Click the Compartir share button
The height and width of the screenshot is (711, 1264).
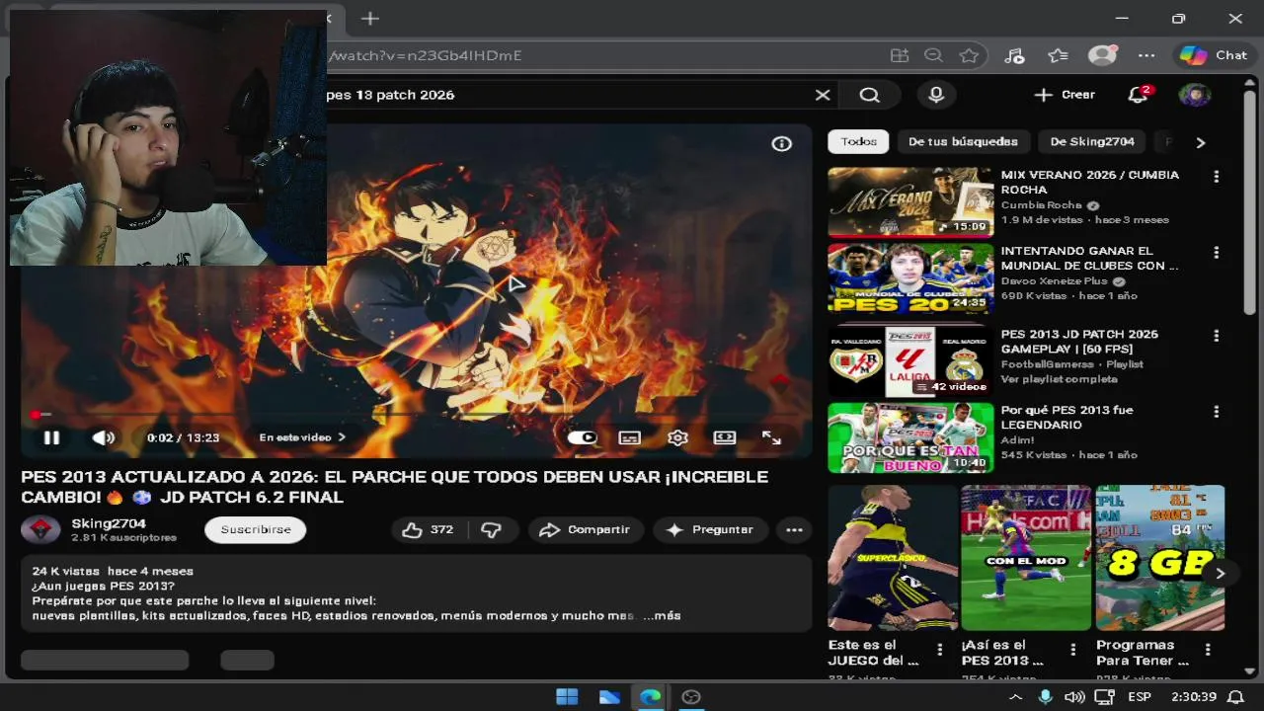[x=585, y=530]
